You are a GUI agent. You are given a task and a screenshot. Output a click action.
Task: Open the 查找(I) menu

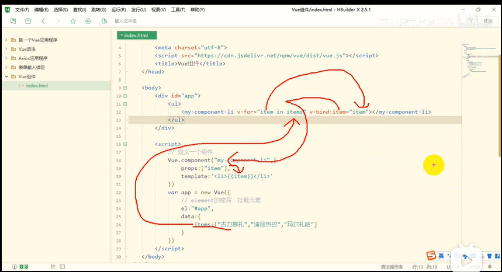(x=79, y=10)
